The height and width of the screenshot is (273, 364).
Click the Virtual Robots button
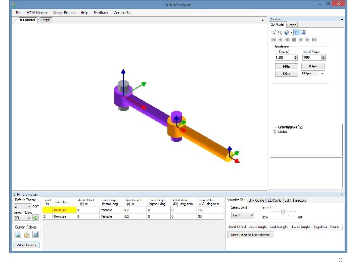click(x=26, y=245)
